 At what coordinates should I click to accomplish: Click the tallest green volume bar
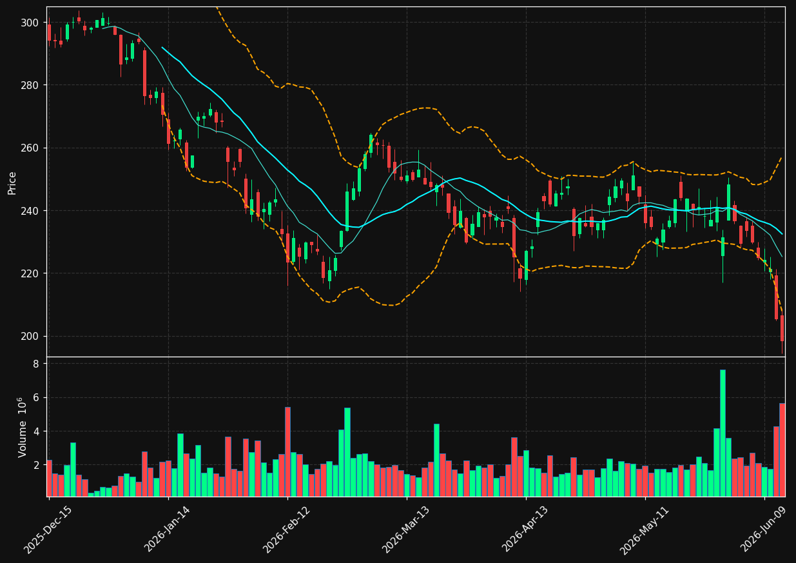723,433
